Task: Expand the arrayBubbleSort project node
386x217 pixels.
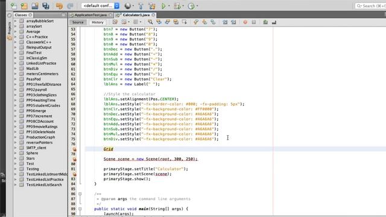Action: 16,21
